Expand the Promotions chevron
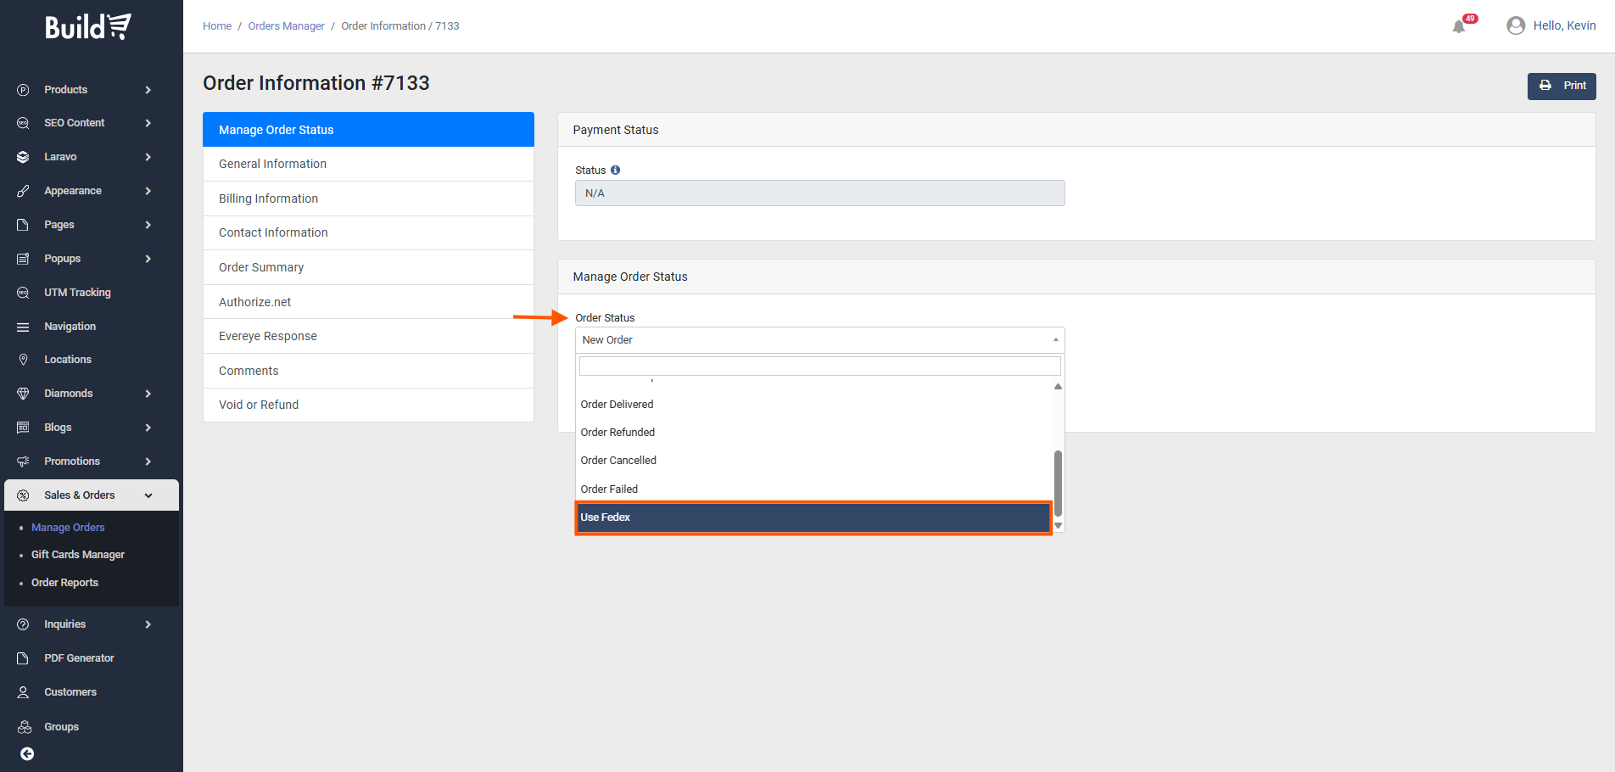The width and height of the screenshot is (1615, 772). [x=148, y=462]
